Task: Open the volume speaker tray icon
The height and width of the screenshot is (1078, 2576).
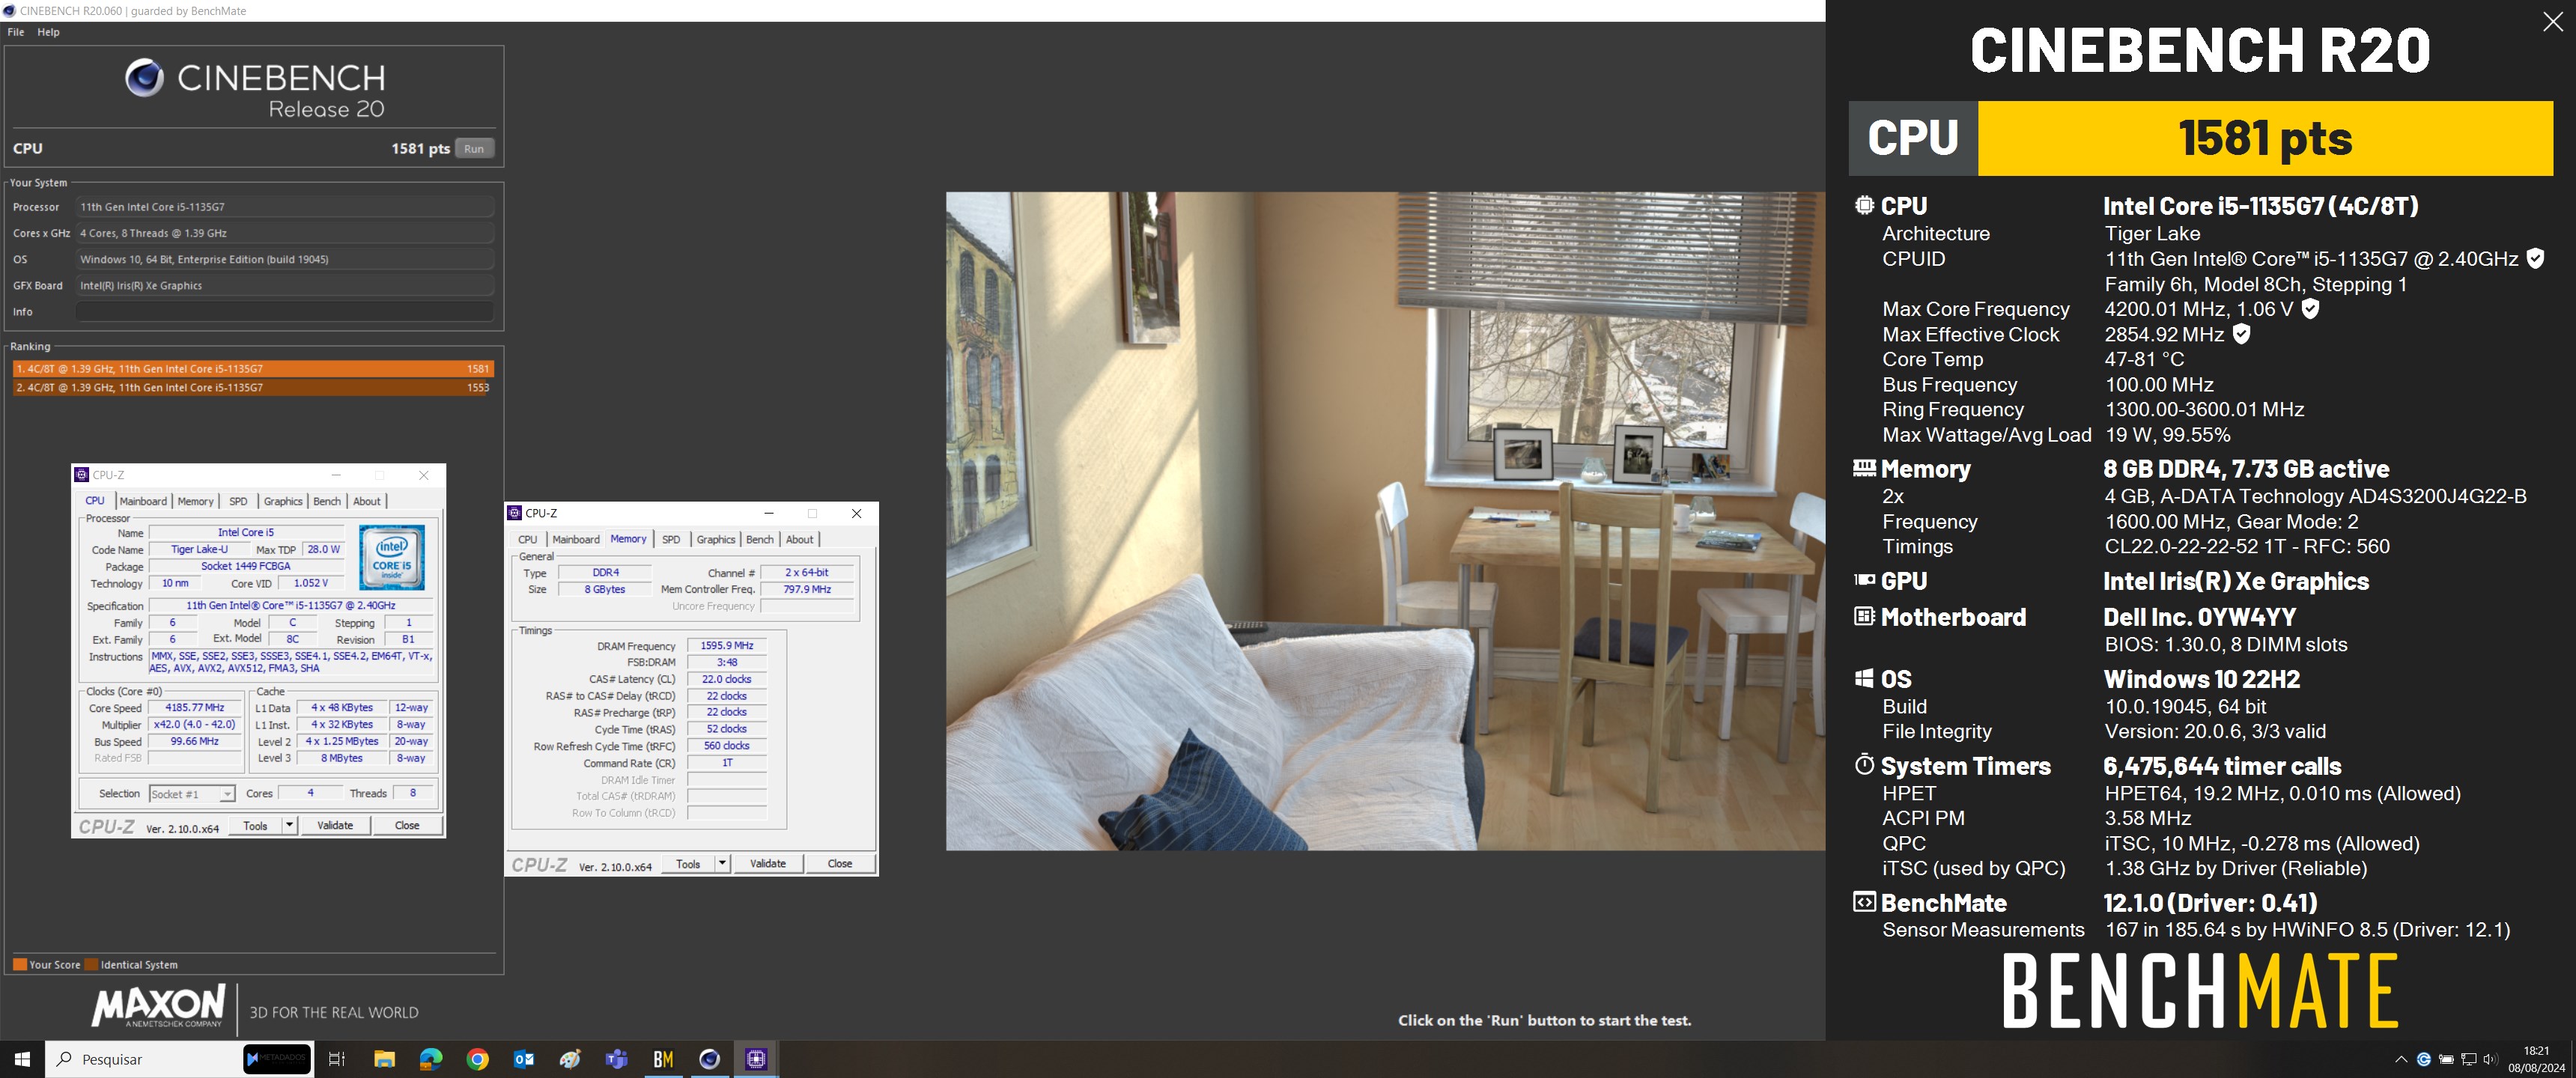Action: tap(2490, 1059)
